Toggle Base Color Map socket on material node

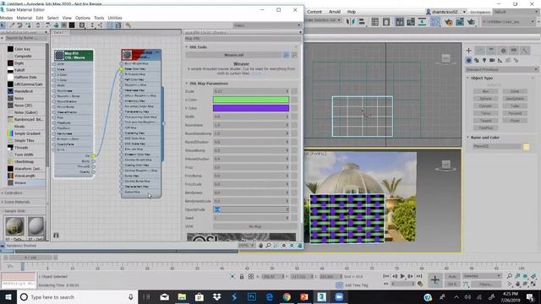[122, 69]
